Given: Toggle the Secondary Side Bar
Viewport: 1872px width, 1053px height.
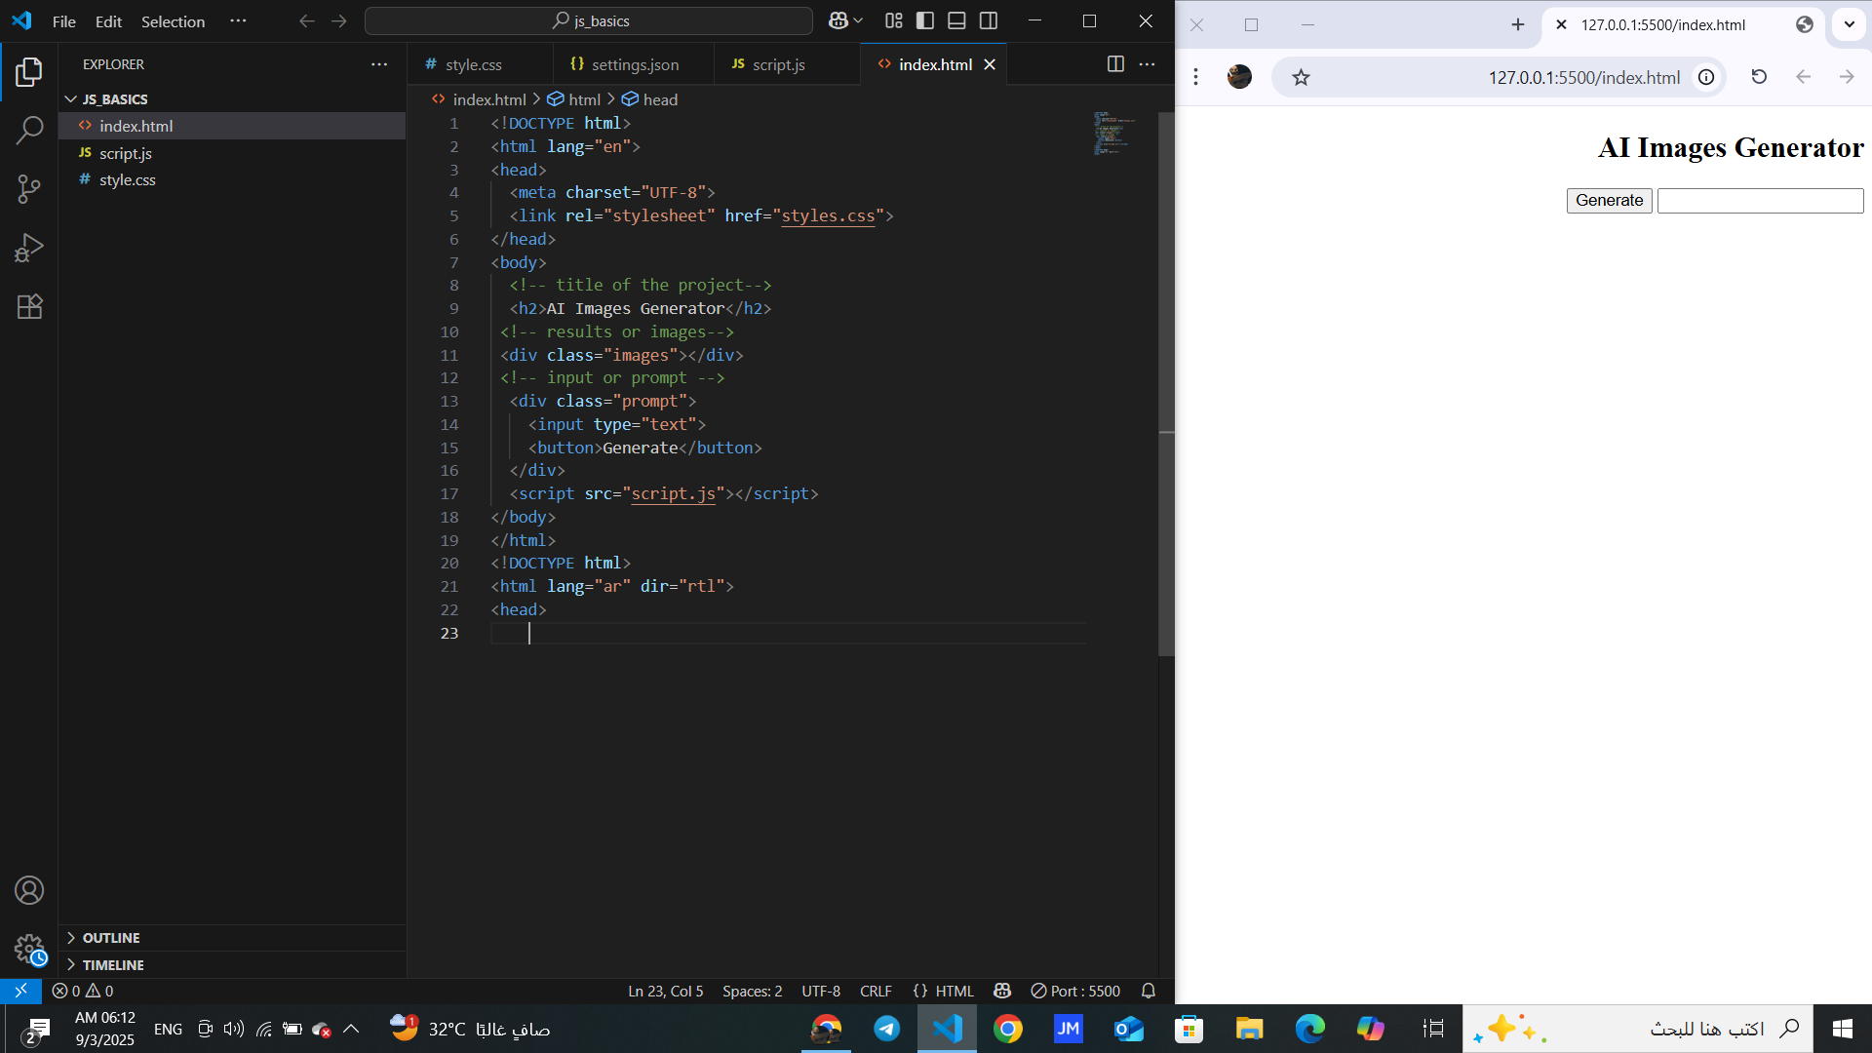Looking at the screenshot, I should [x=989, y=20].
